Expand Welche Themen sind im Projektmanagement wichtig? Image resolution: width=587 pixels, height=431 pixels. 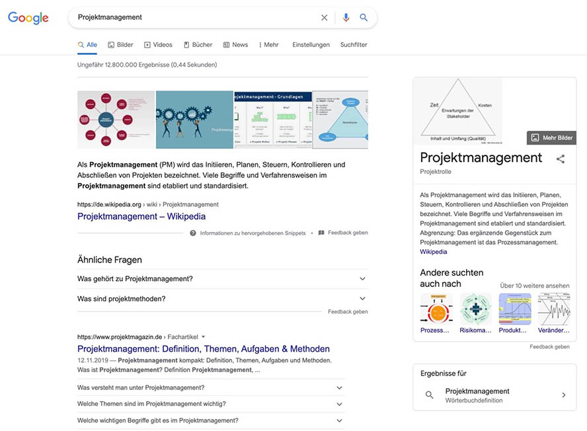(211, 404)
